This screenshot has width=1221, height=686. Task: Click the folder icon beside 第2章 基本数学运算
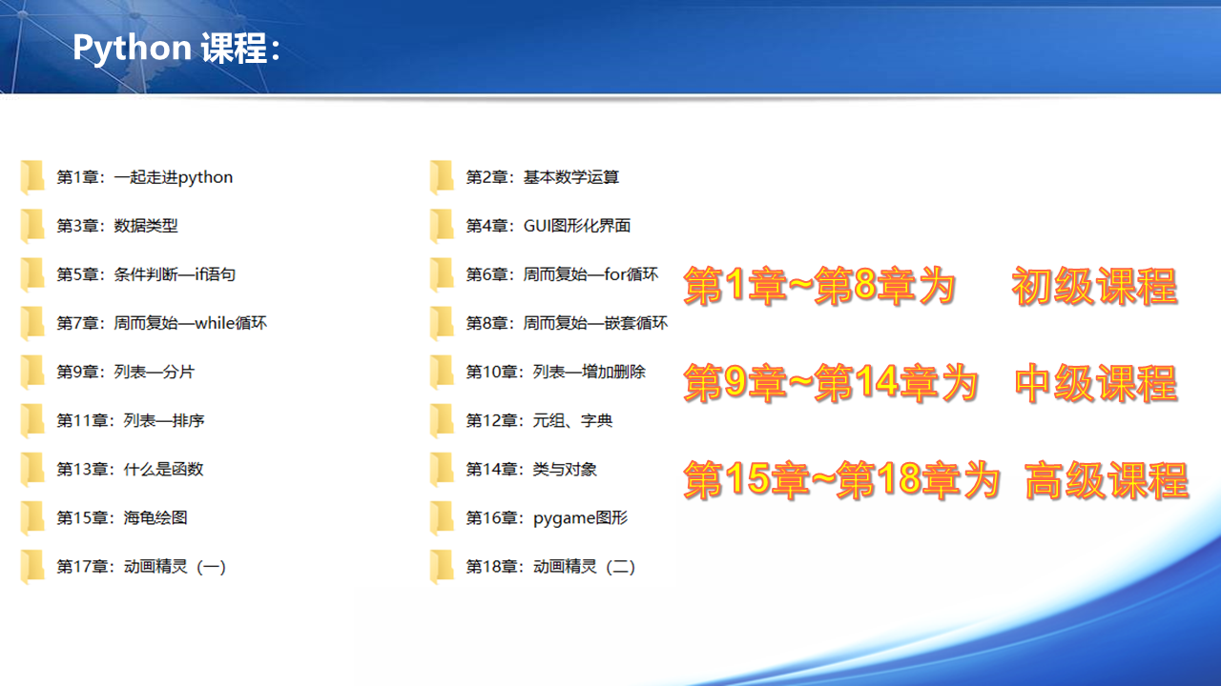tap(441, 176)
